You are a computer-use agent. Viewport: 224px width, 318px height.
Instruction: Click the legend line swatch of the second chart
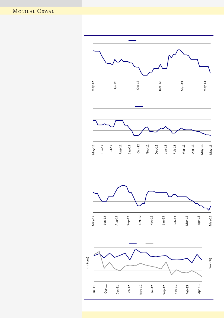pyautogui.click(x=139, y=106)
